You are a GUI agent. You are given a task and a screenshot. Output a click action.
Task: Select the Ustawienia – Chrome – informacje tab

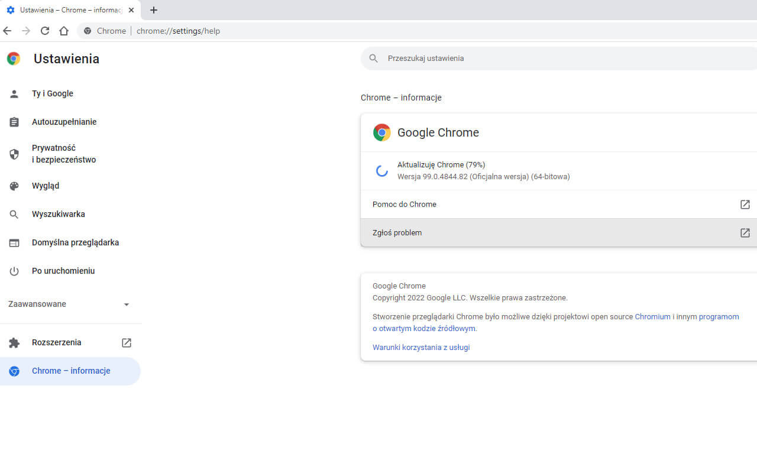coord(71,10)
